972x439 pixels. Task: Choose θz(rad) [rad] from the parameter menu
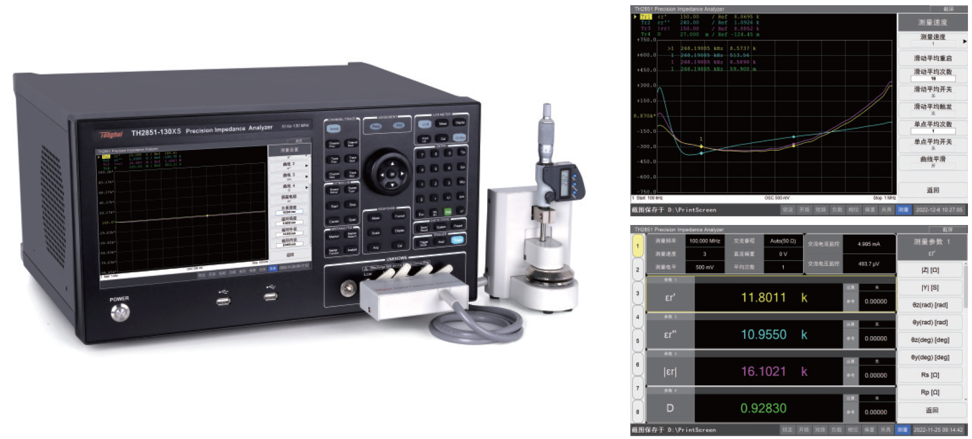[x=930, y=305]
